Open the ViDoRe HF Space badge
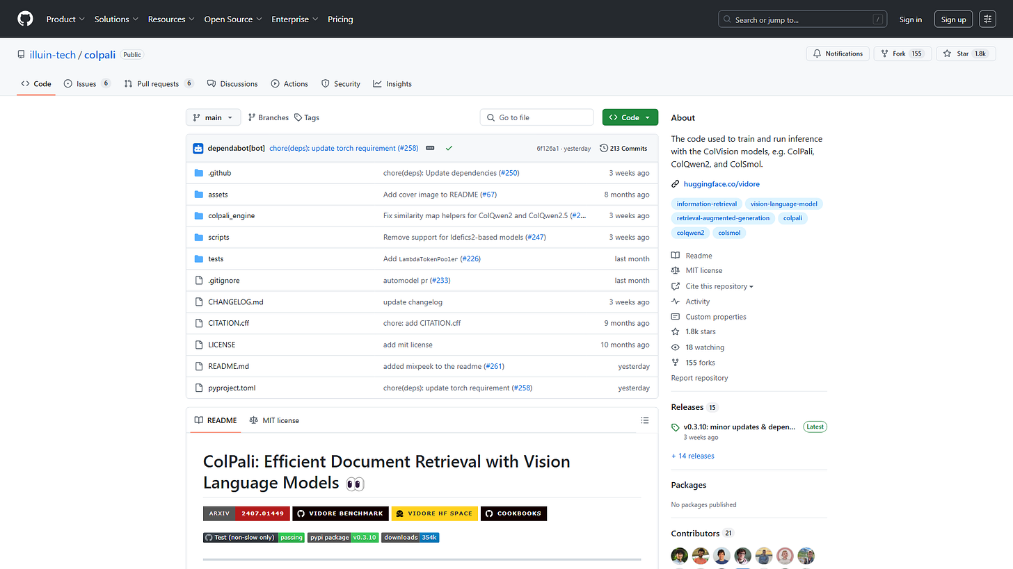Screen dimensions: 1013x569 pyautogui.click(x=435, y=513)
